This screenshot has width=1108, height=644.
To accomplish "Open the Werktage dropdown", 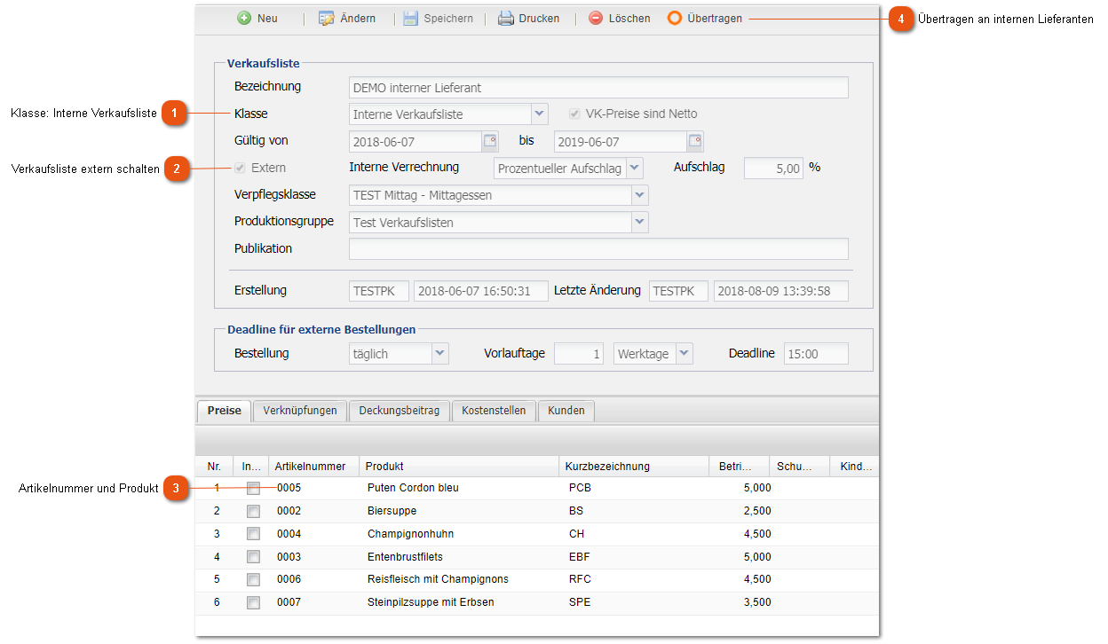I will [x=684, y=354].
